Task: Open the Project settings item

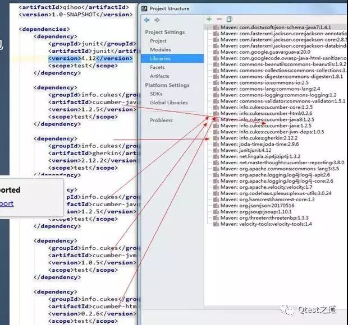Action: click(x=158, y=41)
